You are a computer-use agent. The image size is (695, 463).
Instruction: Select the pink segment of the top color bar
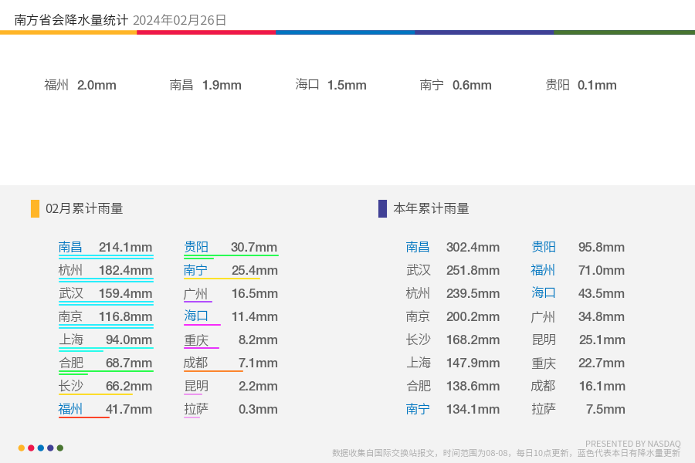click(206, 32)
